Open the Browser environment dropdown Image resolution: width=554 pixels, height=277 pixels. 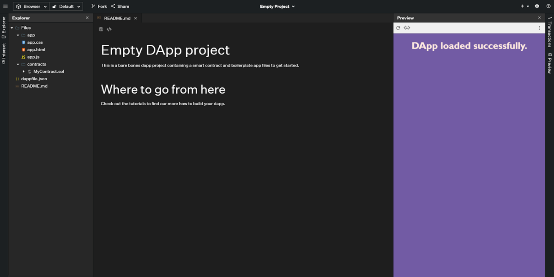click(31, 6)
